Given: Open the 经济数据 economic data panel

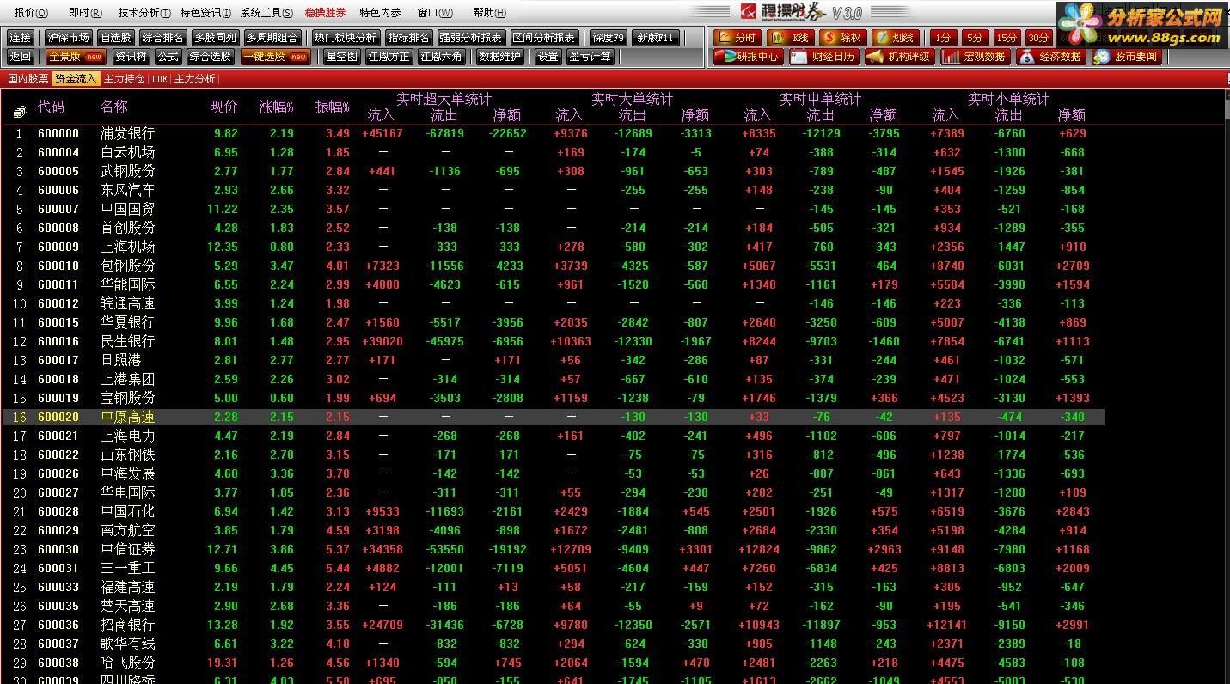Looking at the screenshot, I should coord(1050,57).
